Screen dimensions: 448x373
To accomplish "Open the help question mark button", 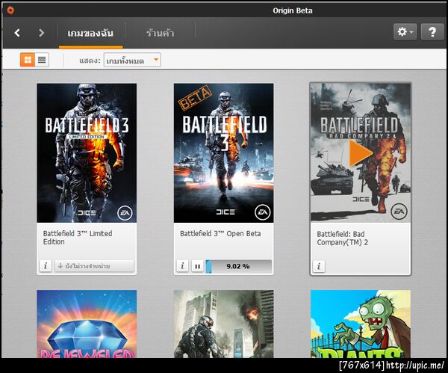I will (x=432, y=31).
